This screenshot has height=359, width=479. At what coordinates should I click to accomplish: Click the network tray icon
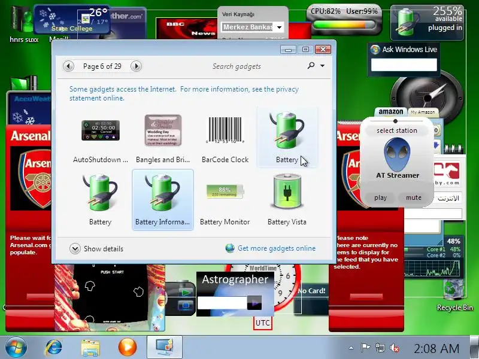click(380, 348)
